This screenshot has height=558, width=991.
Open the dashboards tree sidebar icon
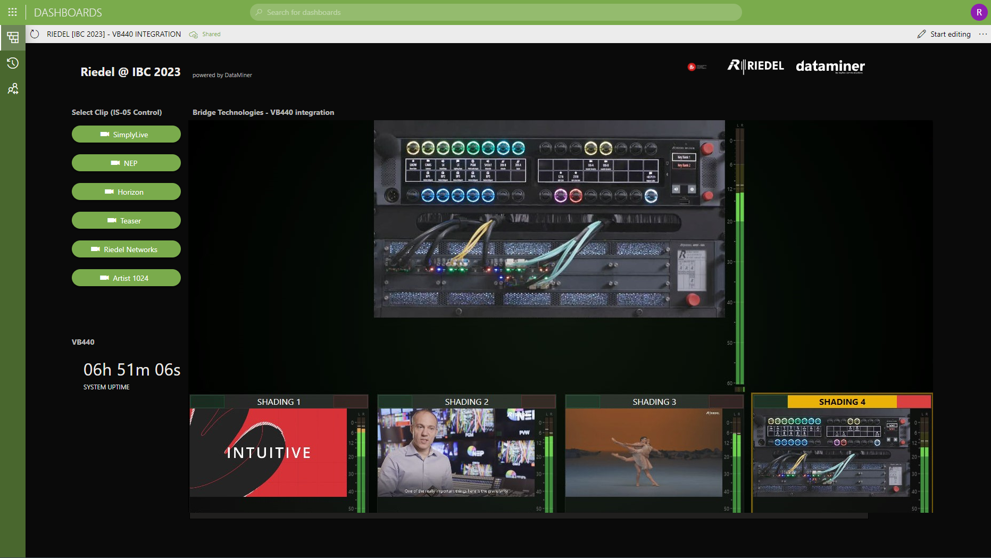[13, 37]
